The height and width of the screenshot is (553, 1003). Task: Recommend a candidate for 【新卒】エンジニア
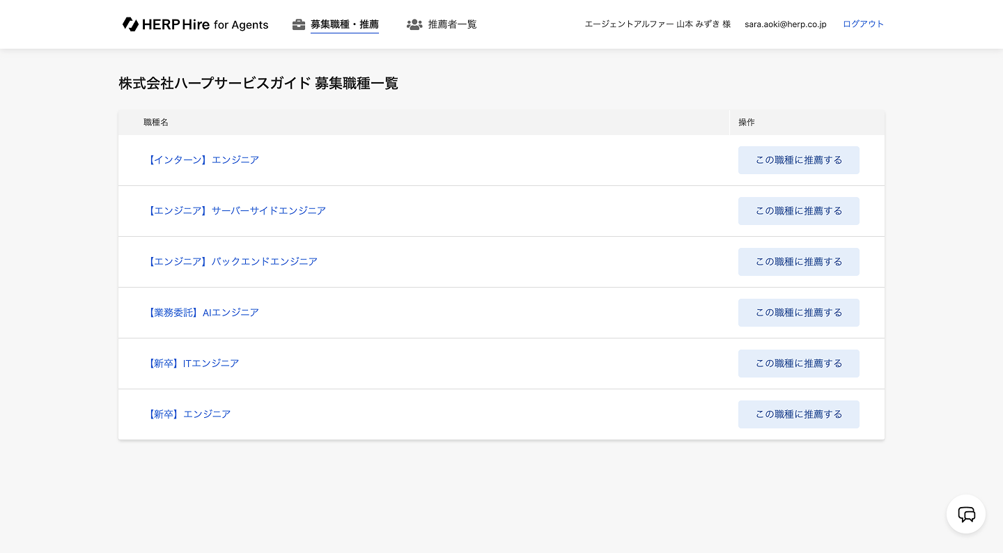coord(798,414)
